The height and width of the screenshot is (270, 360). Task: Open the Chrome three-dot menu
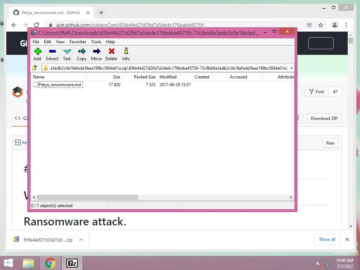(x=346, y=25)
